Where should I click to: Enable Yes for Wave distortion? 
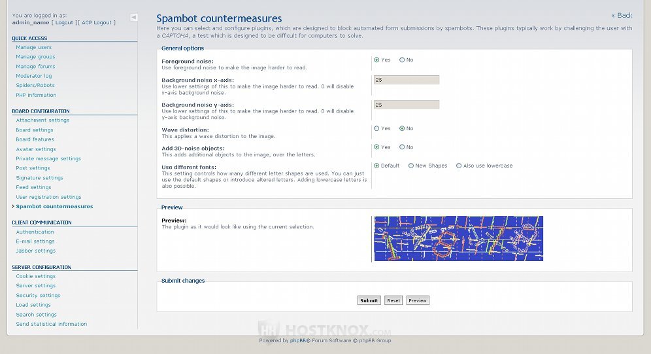click(x=376, y=128)
